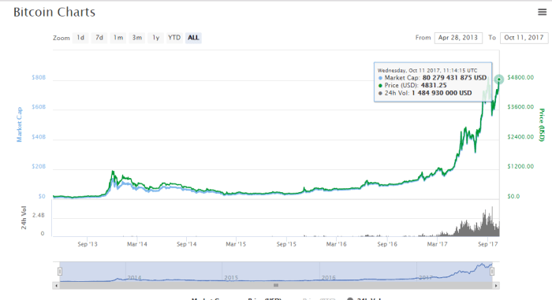Click the scrollbar left arrow
Screen dimensions: 552x300
click(56, 286)
